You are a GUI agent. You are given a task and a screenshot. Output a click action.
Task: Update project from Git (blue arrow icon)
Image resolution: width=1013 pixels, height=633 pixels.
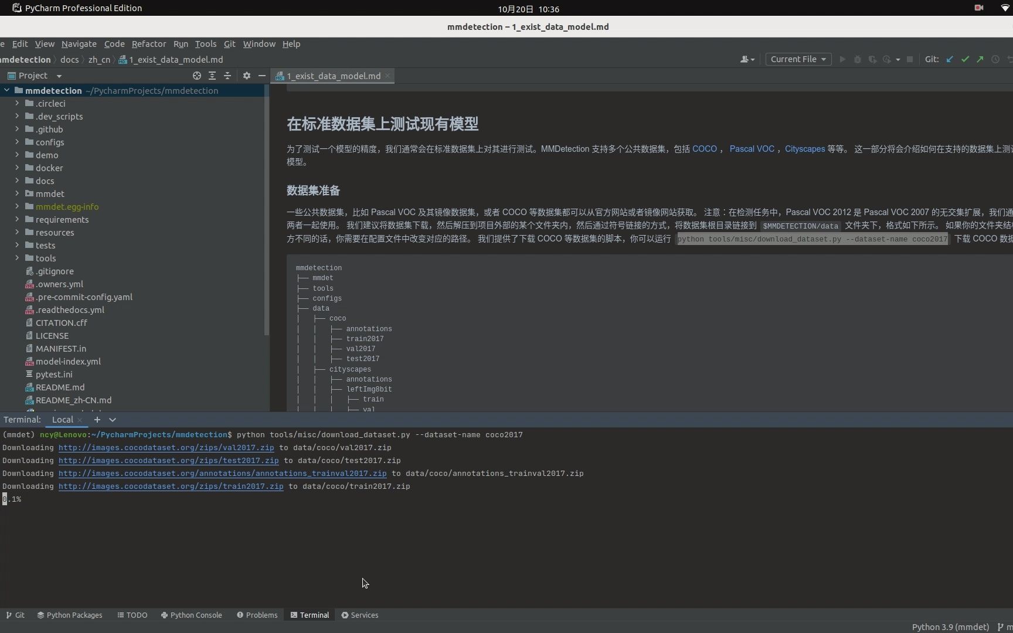point(950,59)
